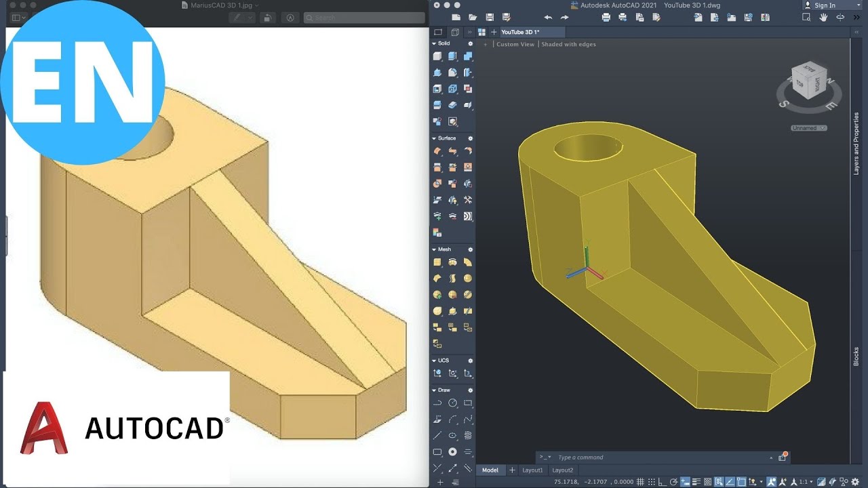Click the Search field in Preview window

pyautogui.click(x=364, y=18)
